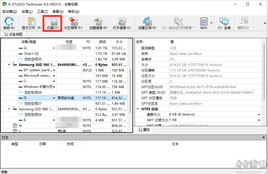Open the MFT 记录大小 dropdown
The image size is (268, 174).
point(259,120)
